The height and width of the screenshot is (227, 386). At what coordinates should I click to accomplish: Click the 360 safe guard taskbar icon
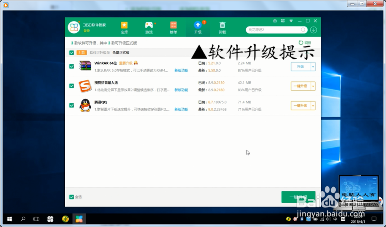click(x=65, y=219)
